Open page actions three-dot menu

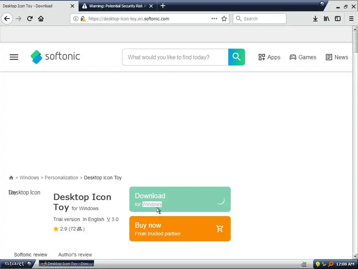click(214, 19)
